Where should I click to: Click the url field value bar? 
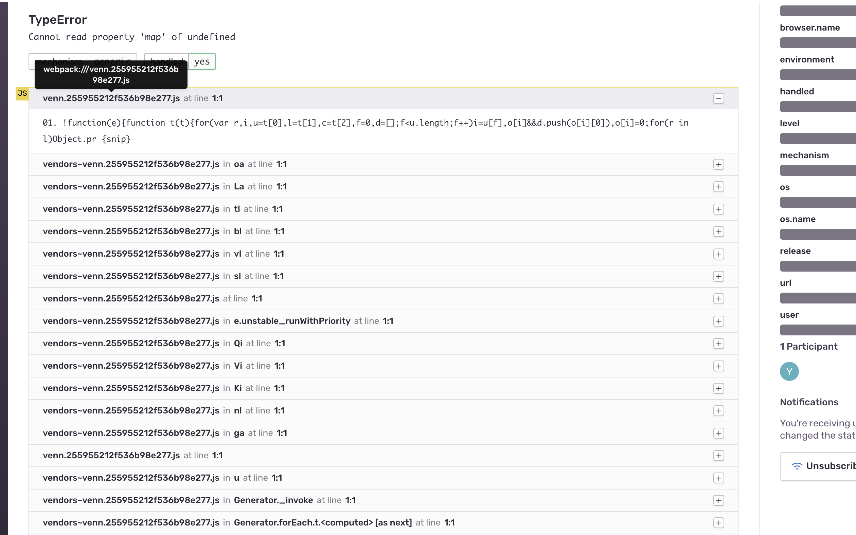point(817,298)
